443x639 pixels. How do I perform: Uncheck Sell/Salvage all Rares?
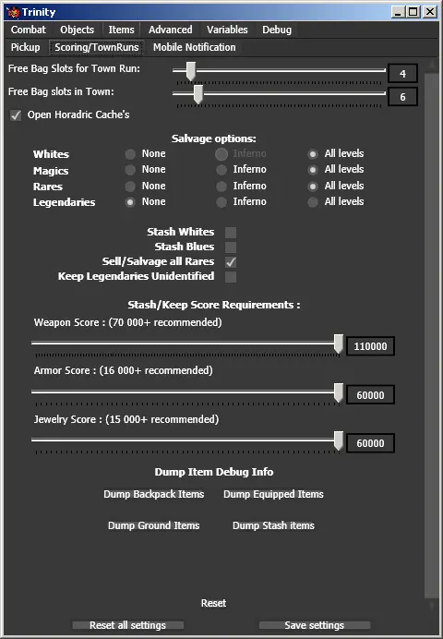pos(231,262)
